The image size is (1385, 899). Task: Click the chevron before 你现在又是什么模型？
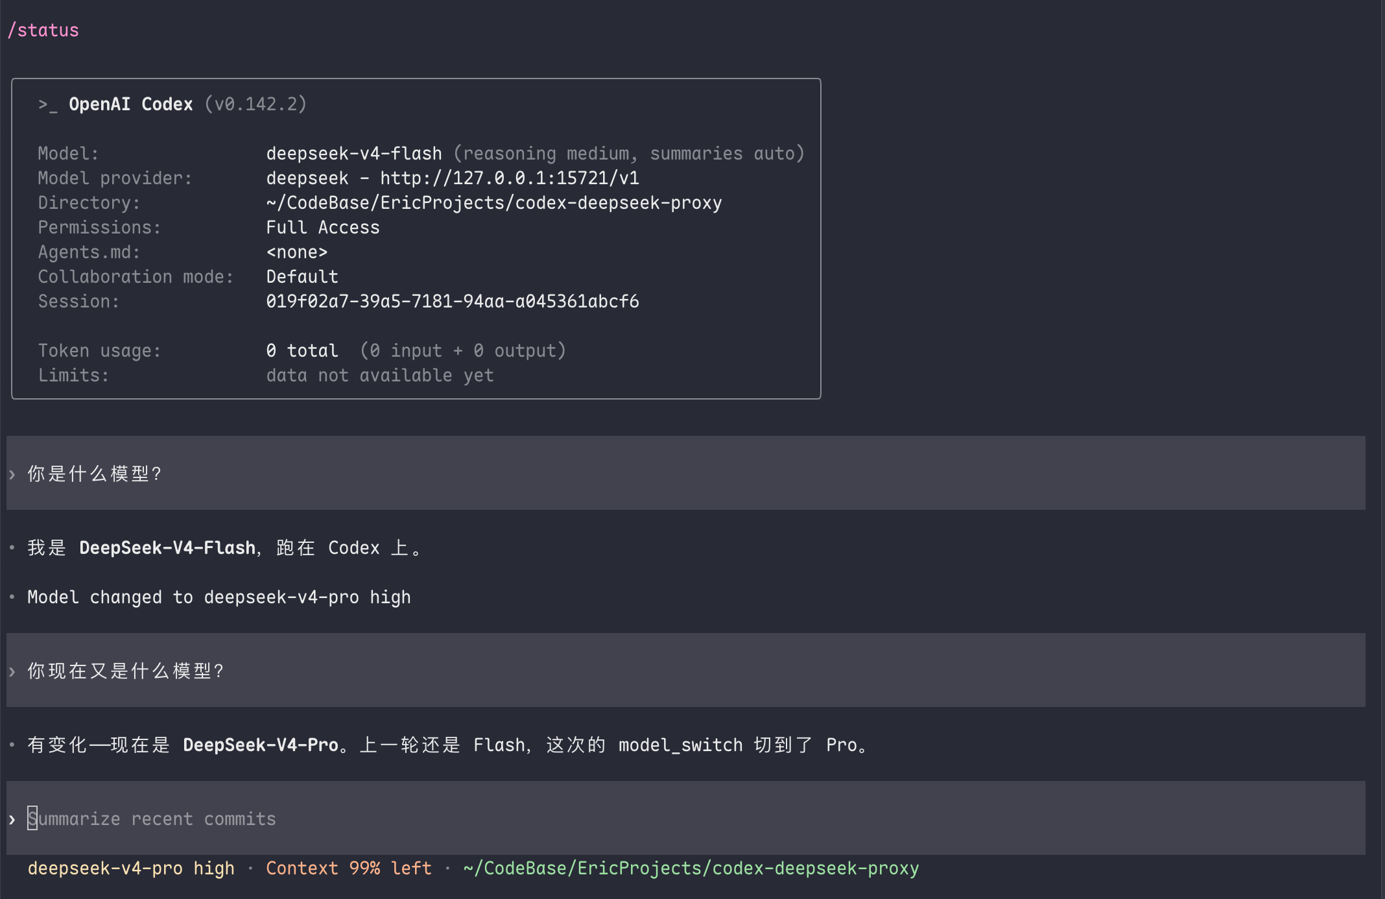(x=12, y=671)
